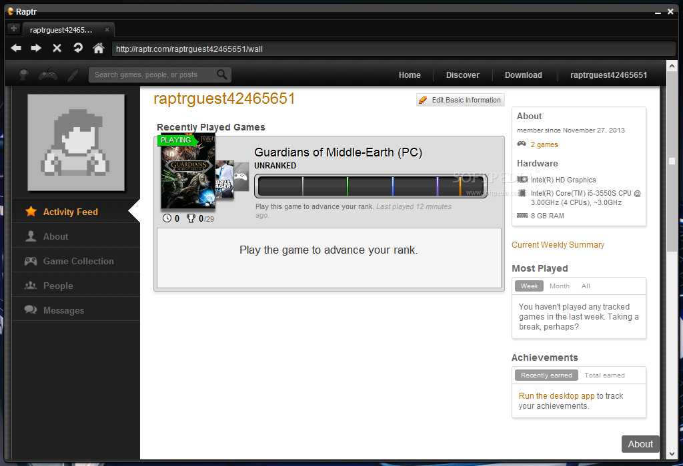Open Game Collection in sidebar
This screenshot has width=683, height=466.
[76, 261]
